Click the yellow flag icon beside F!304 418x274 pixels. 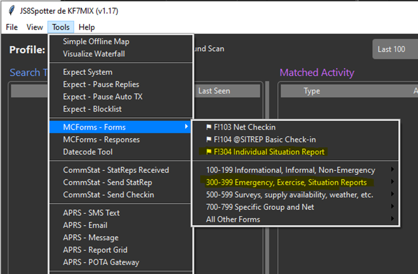209,152
